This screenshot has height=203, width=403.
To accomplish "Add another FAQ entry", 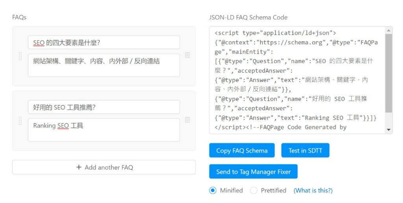I will pyautogui.click(x=104, y=167).
